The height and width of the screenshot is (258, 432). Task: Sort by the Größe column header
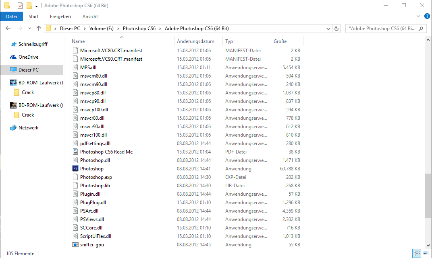tap(280, 41)
